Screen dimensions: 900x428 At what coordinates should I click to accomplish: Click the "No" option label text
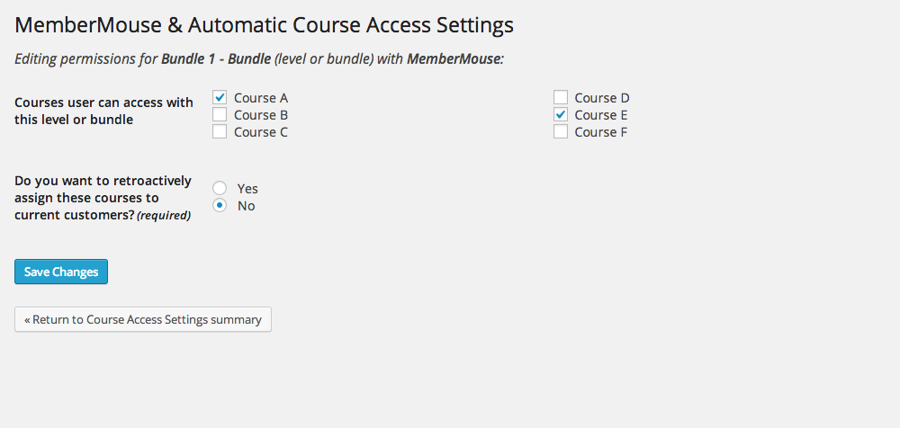point(247,206)
